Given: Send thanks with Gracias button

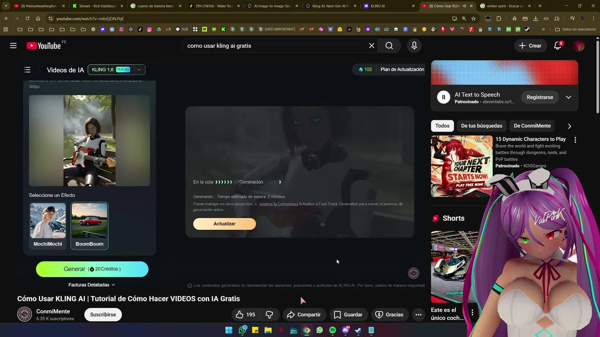Looking at the screenshot, I should (x=390, y=315).
